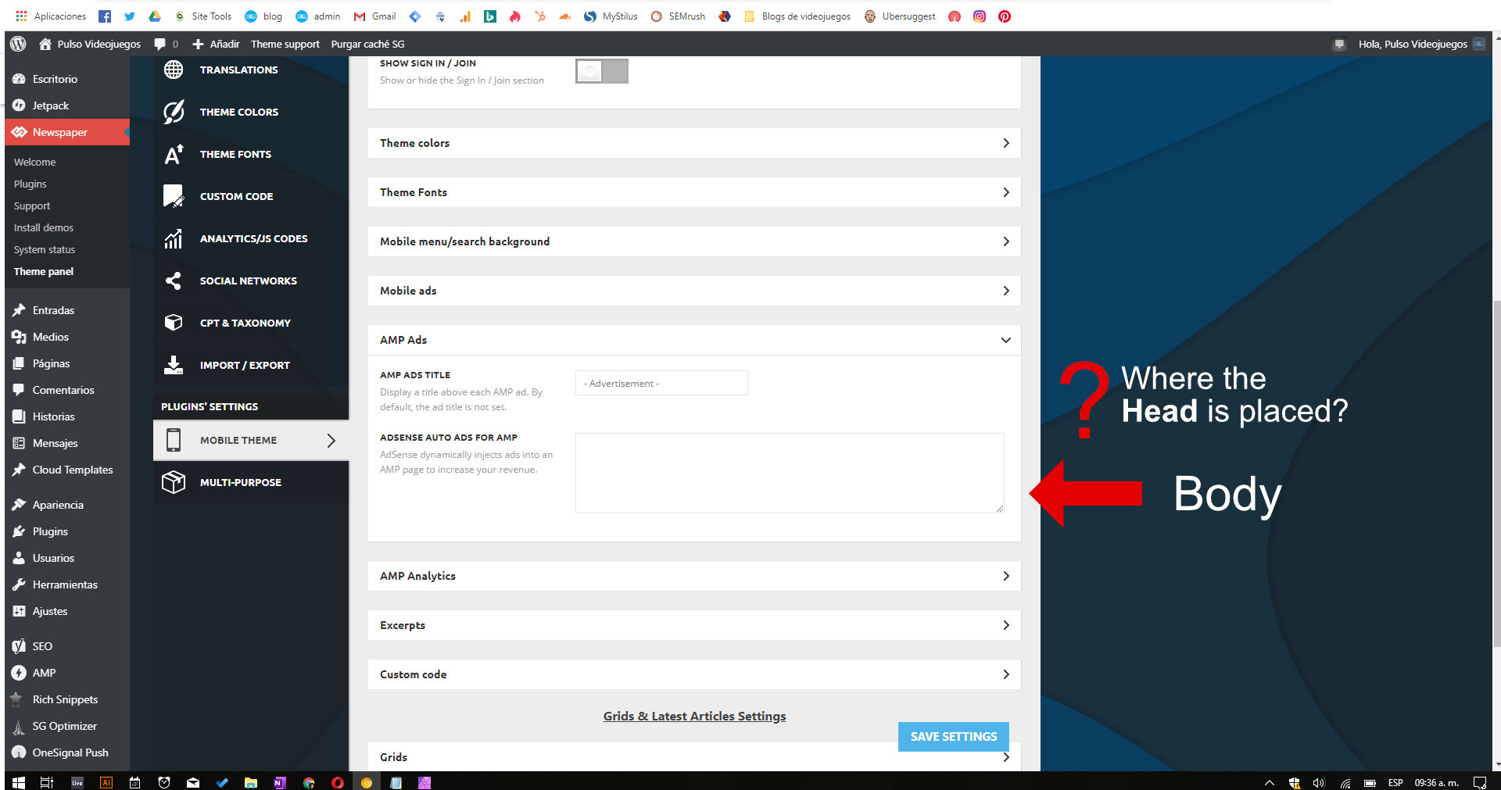Open the Pinterest bookmark icon
This screenshot has height=790, width=1501.
pyautogui.click(x=1005, y=16)
